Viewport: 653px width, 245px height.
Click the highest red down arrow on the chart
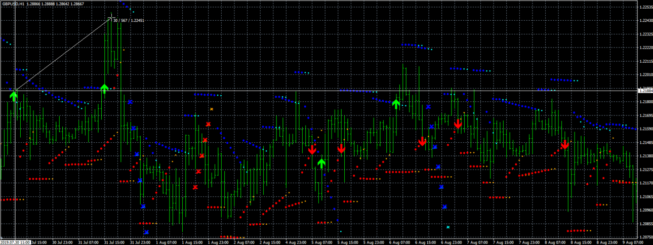point(458,124)
